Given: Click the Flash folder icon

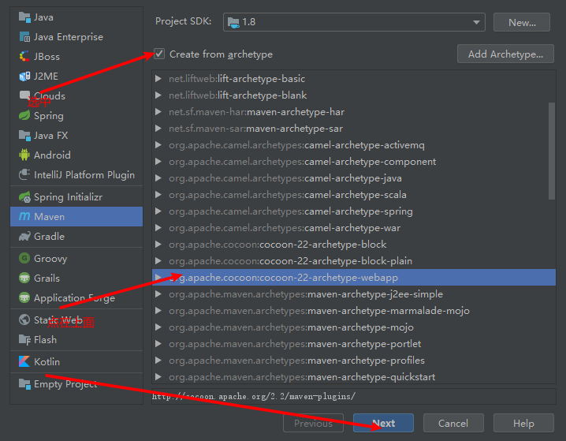Looking at the screenshot, I should tap(24, 339).
